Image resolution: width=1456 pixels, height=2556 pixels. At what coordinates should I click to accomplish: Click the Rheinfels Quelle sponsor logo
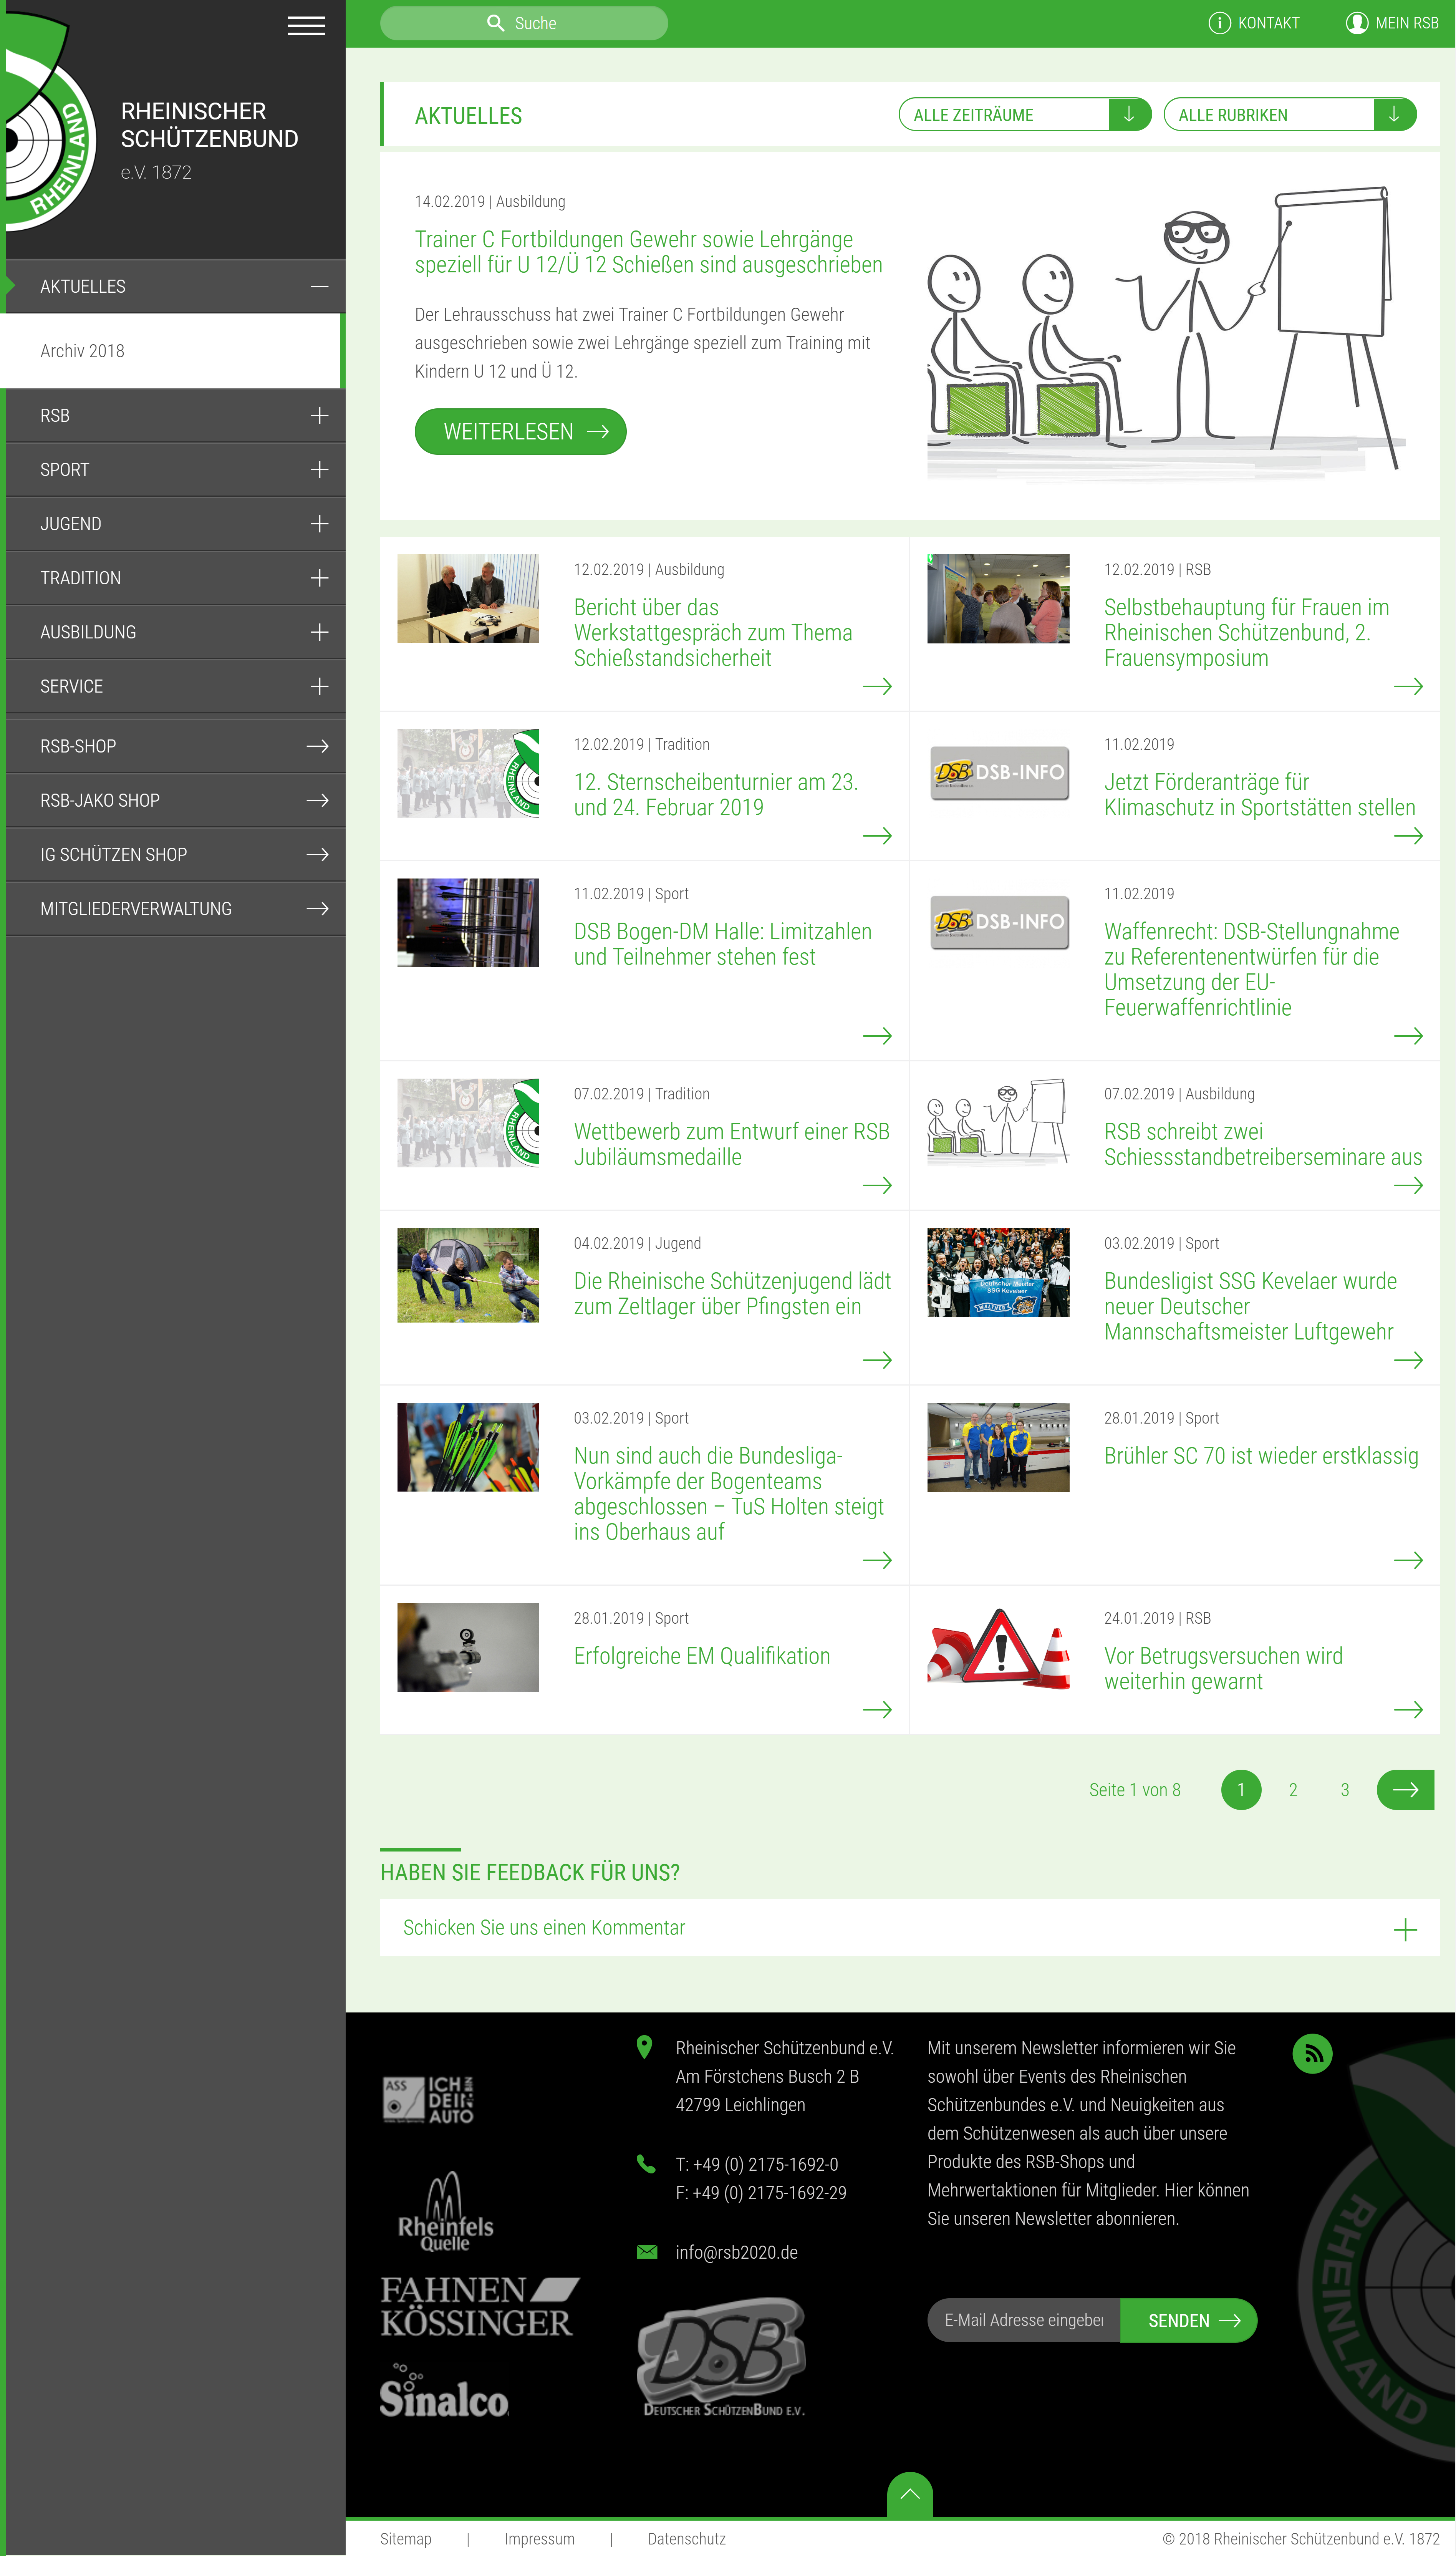pos(445,2212)
